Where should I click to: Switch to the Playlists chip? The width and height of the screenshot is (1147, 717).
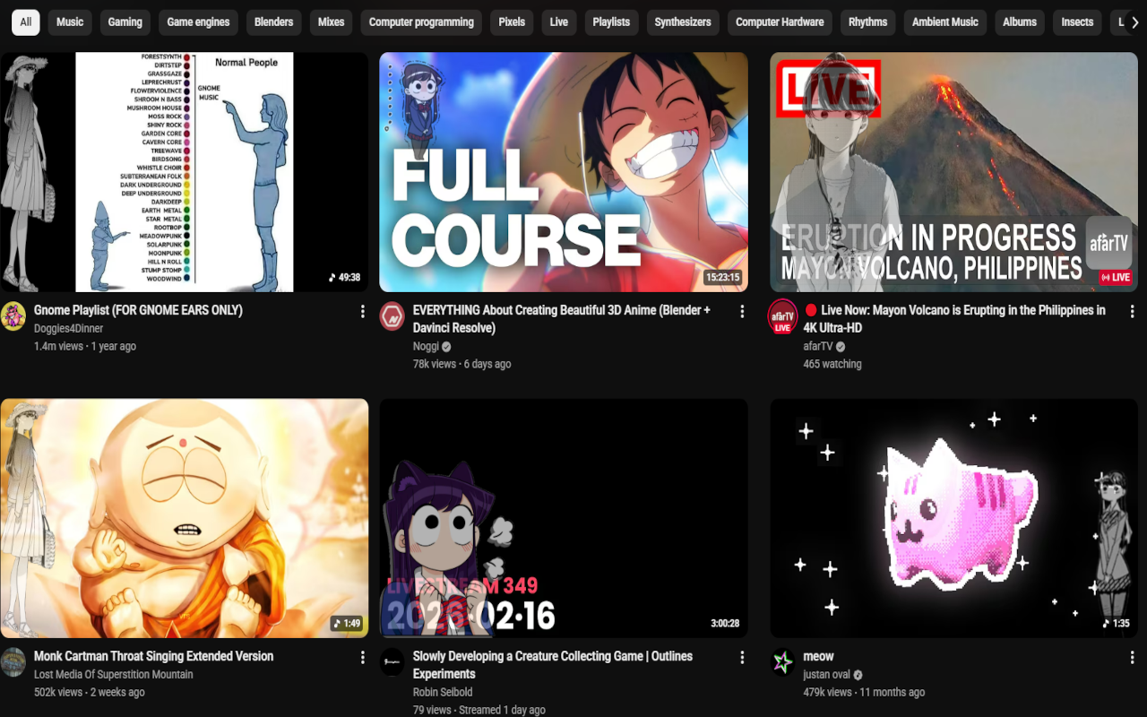(611, 22)
